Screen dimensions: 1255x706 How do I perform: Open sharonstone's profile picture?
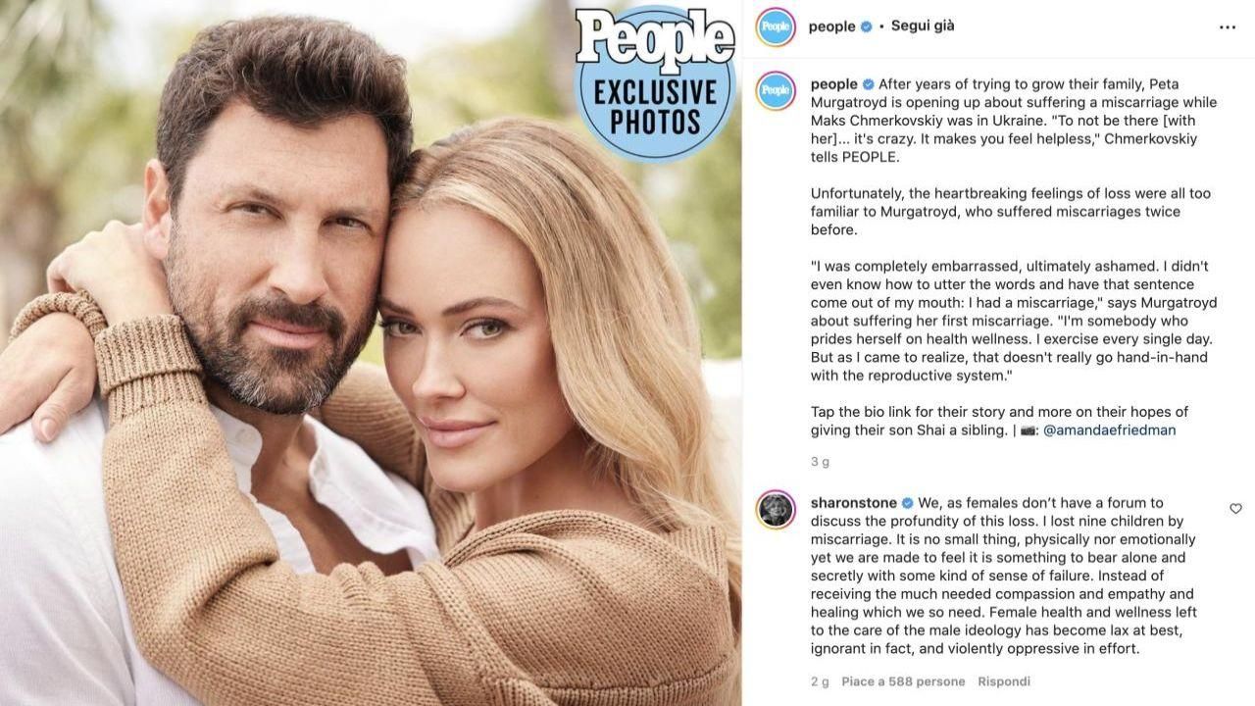[776, 510]
